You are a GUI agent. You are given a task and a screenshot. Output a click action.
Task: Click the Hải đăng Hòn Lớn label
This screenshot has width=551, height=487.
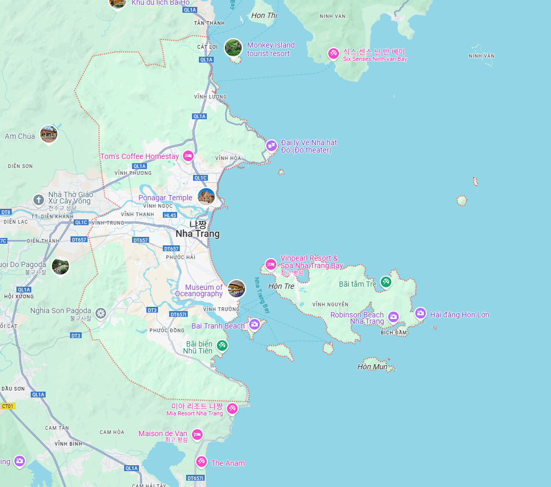[460, 315]
